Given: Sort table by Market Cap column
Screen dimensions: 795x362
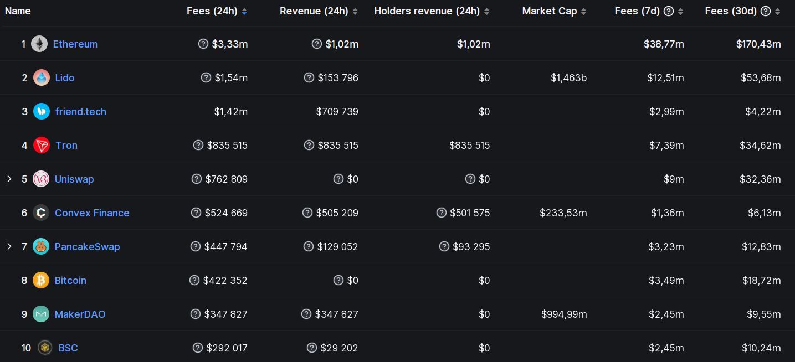Looking at the screenshot, I should pos(583,12).
